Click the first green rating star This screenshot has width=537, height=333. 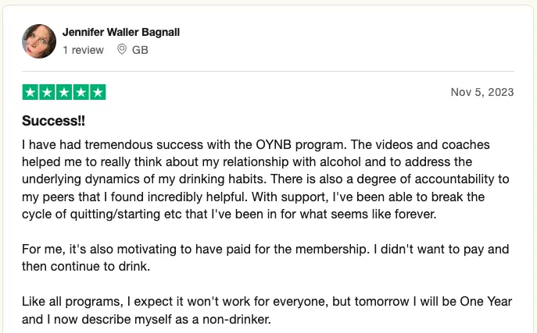[30, 92]
